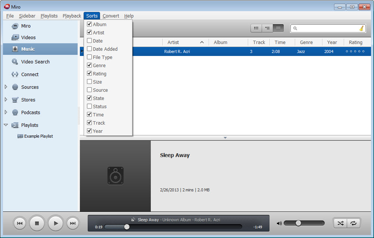374x238 pixels.
Task: Sort by Track column header
Action: [x=259, y=42]
